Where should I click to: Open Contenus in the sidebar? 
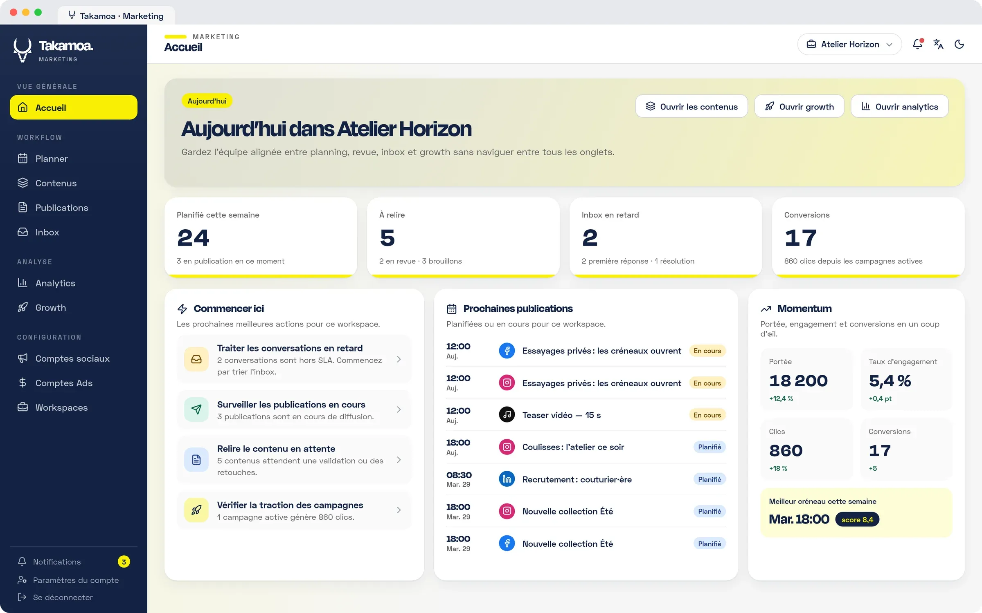click(x=74, y=183)
